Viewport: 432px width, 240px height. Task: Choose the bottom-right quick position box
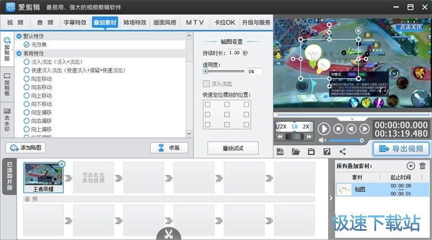pos(247,125)
